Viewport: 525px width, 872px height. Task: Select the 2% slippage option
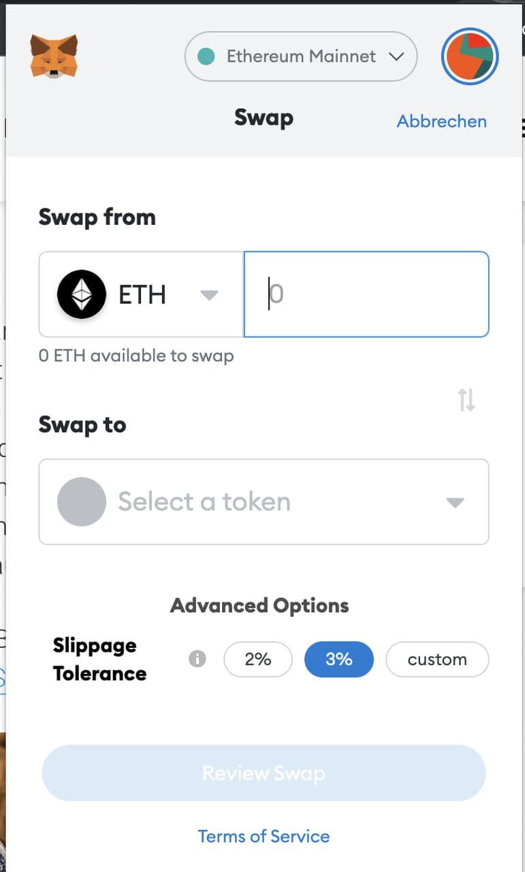click(258, 659)
